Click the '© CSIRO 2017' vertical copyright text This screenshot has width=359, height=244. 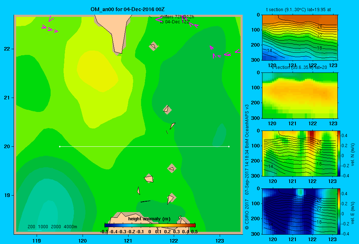[x=247, y=214]
